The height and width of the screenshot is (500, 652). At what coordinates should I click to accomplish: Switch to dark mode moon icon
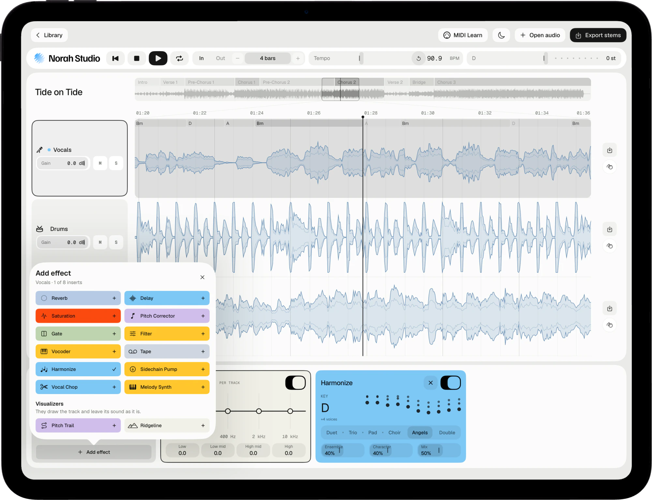501,35
